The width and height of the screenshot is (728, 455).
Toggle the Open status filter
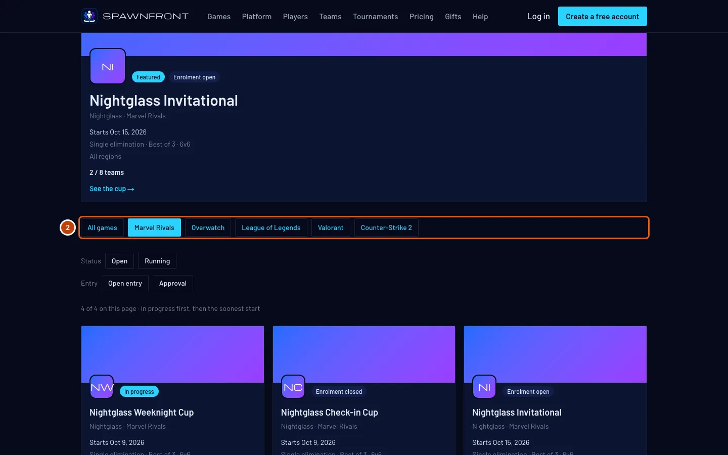pos(119,261)
